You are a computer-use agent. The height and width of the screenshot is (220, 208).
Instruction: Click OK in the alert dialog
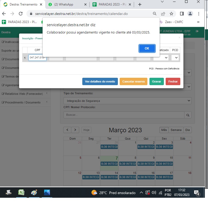click(x=147, y=48)
